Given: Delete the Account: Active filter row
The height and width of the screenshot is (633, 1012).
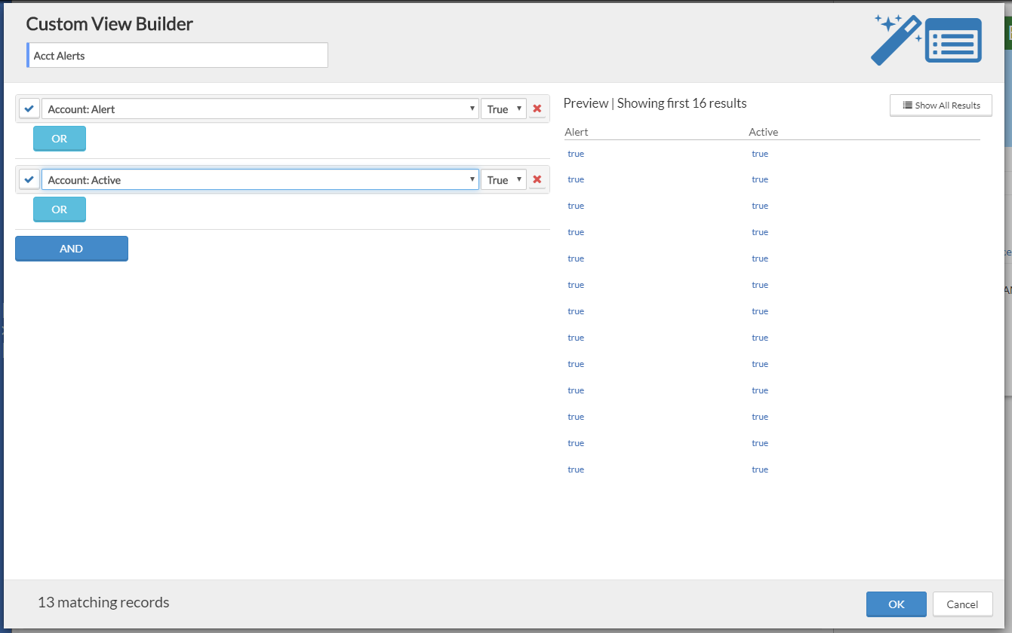Looking at the screenshot, I should 537,180.
